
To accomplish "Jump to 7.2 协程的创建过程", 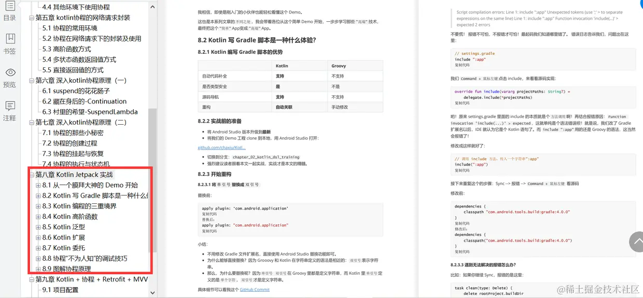I will click(70, 143).
